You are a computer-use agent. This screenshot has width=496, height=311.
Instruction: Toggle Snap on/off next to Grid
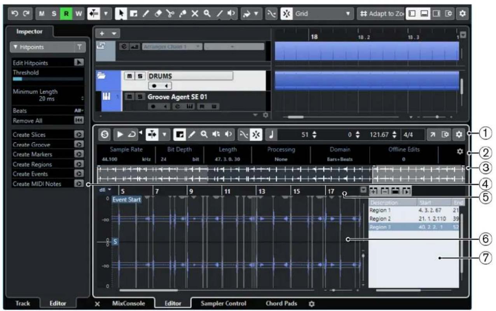click(286, 14)
